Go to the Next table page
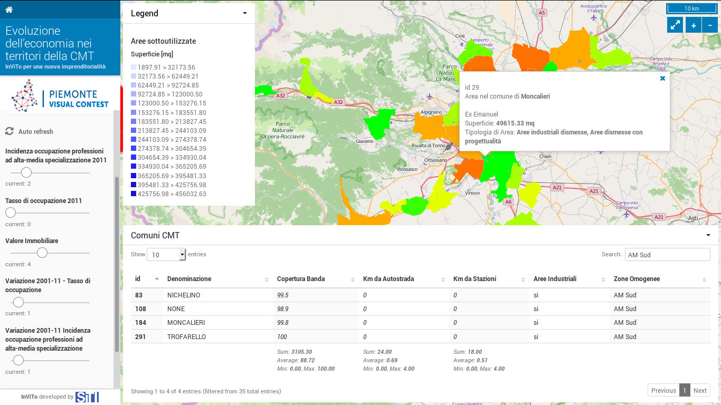Screen dimensions: 721x405 [700, 390]
